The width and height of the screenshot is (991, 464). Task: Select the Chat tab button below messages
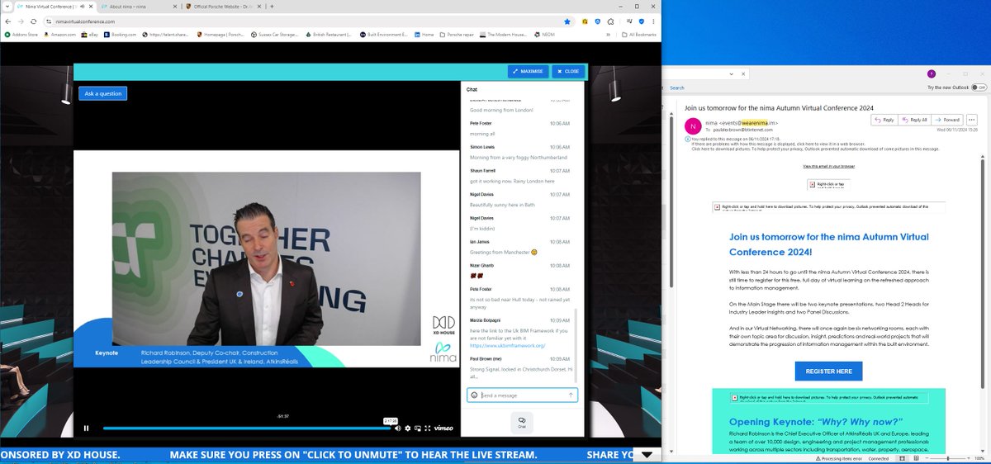(x=522, y=421)
